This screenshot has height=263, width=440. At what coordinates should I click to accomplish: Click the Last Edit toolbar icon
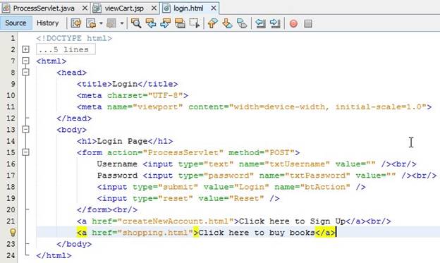76,23
